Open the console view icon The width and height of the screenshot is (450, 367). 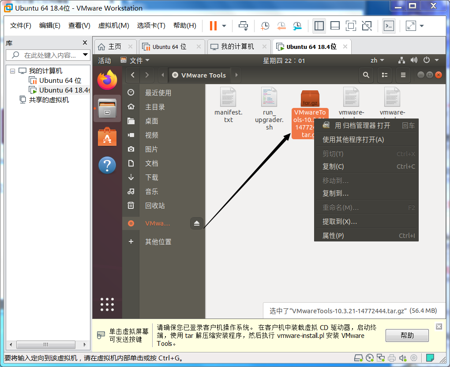point(389,26)
